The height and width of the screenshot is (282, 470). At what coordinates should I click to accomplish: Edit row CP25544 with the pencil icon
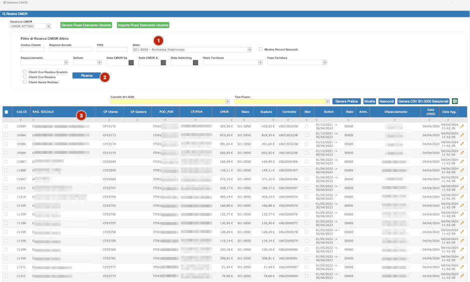pos(462,162)
